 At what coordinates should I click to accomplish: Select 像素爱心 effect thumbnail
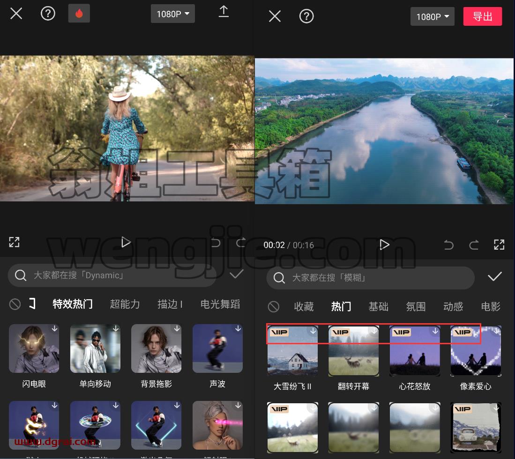pos(476,351)
